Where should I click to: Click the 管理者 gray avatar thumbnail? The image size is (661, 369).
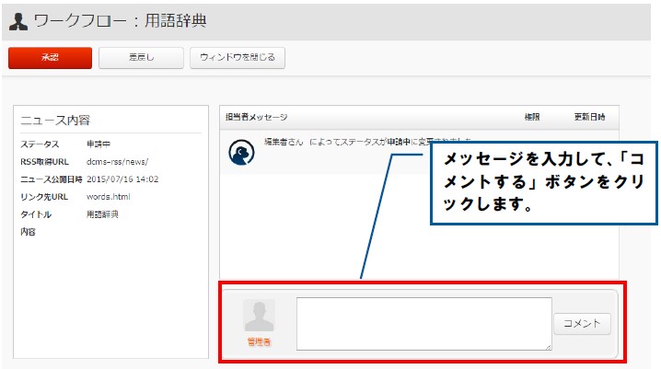point(259,315)
